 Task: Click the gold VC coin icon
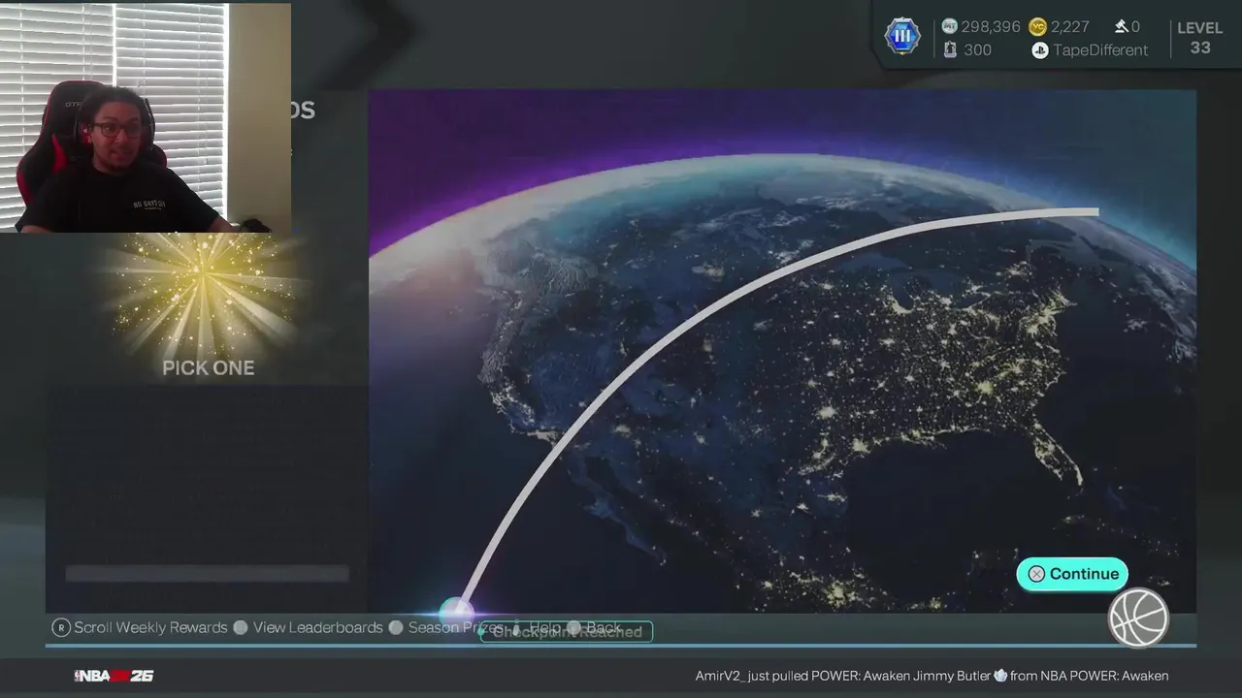pos(1037,26)
